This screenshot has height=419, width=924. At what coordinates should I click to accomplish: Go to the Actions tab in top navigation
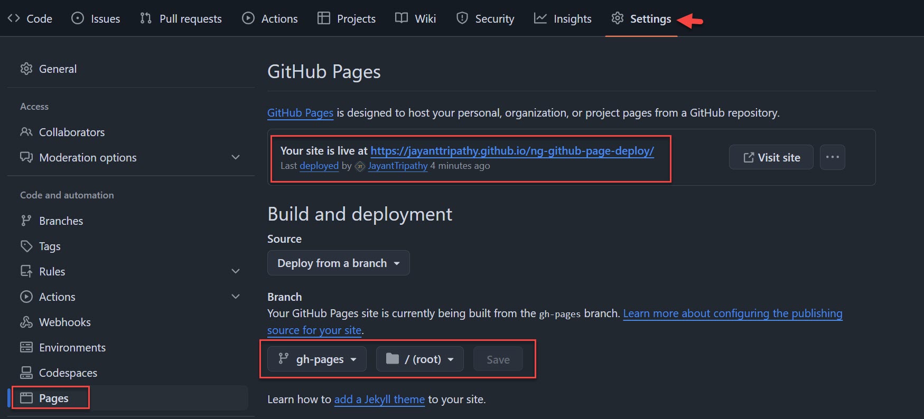click(x=270, y=18)
